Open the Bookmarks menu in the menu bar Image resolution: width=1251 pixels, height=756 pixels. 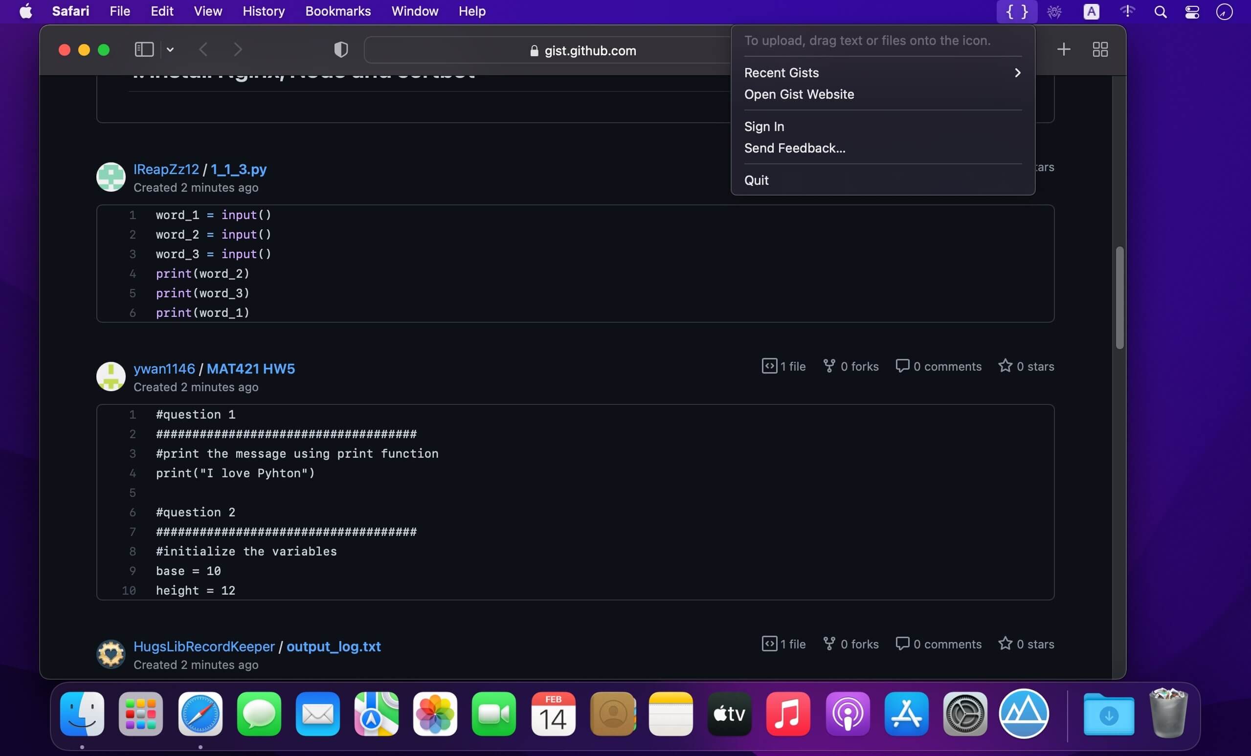tap(337, 11)
